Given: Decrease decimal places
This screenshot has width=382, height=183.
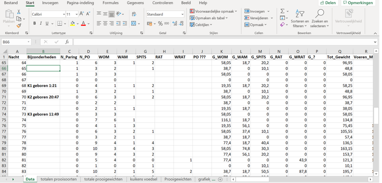Looking at the screenshot, I should (181, 23).
